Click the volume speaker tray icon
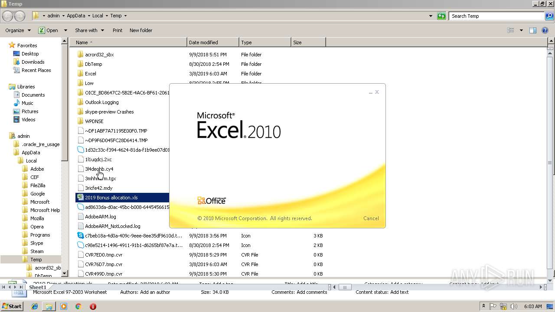The image size is (555, 312). point(513,306)
